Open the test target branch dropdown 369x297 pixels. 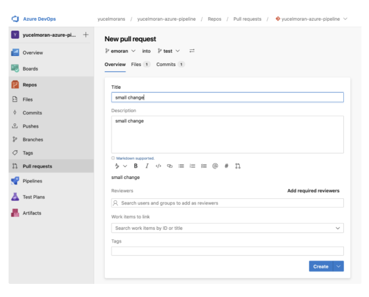tap(168, 51)
